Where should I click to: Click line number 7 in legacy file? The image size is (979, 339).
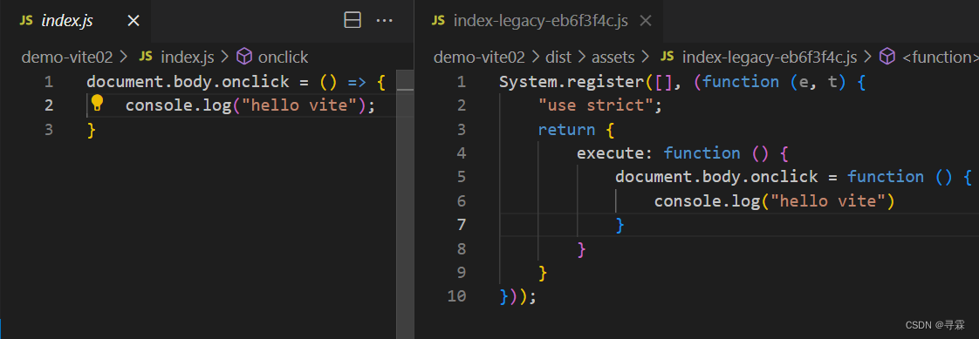(462, 225)
